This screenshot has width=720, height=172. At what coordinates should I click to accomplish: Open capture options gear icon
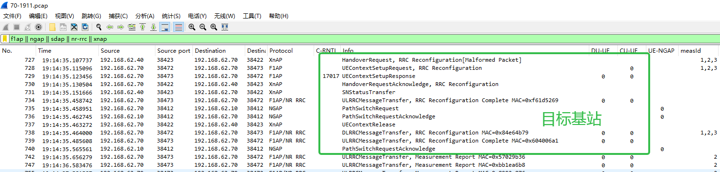[x=38, y=27]
